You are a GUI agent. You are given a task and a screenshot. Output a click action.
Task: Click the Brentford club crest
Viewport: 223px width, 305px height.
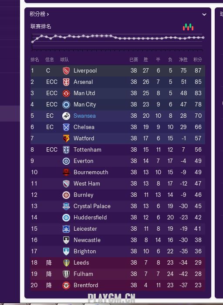(x=66, y=285)
